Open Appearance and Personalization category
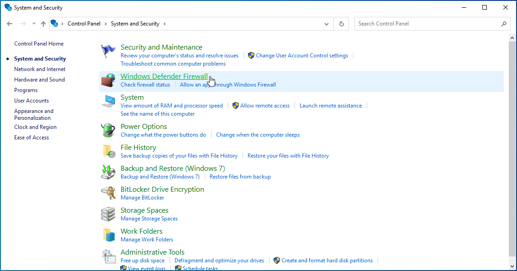517x271 pixels. 33,114
